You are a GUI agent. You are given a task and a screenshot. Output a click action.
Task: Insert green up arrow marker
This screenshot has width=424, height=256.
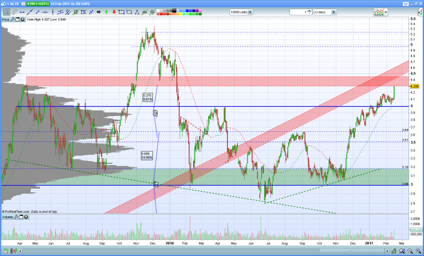click(x=106, y=12)
